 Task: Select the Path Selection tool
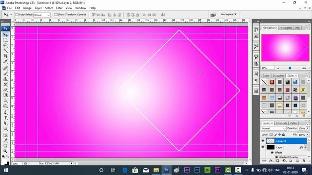coord(5,123)
